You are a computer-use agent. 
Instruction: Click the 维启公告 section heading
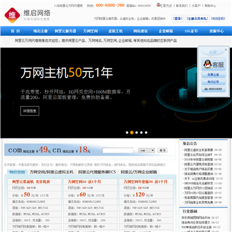pyautogui.click(x=189, y=144)
